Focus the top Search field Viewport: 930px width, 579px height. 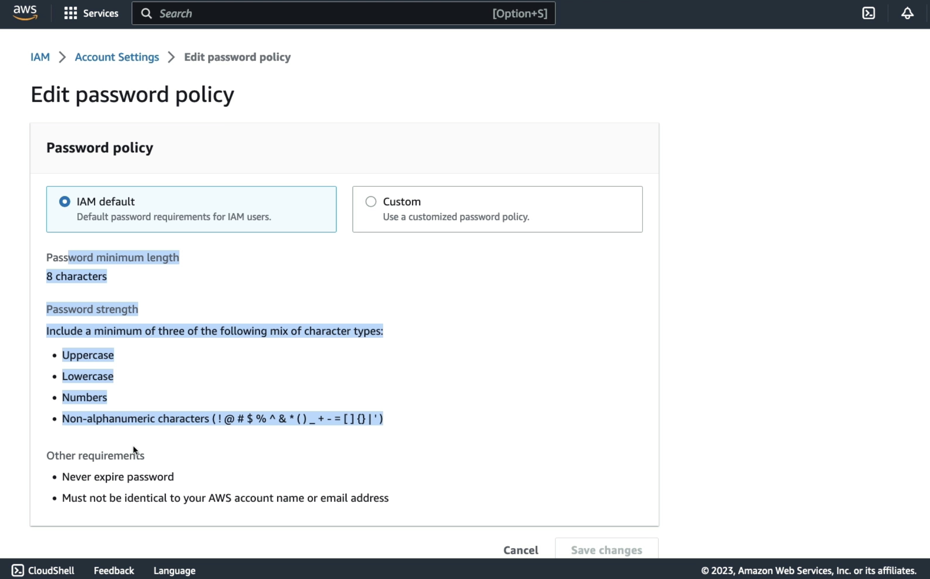click(x=343, y=13)
